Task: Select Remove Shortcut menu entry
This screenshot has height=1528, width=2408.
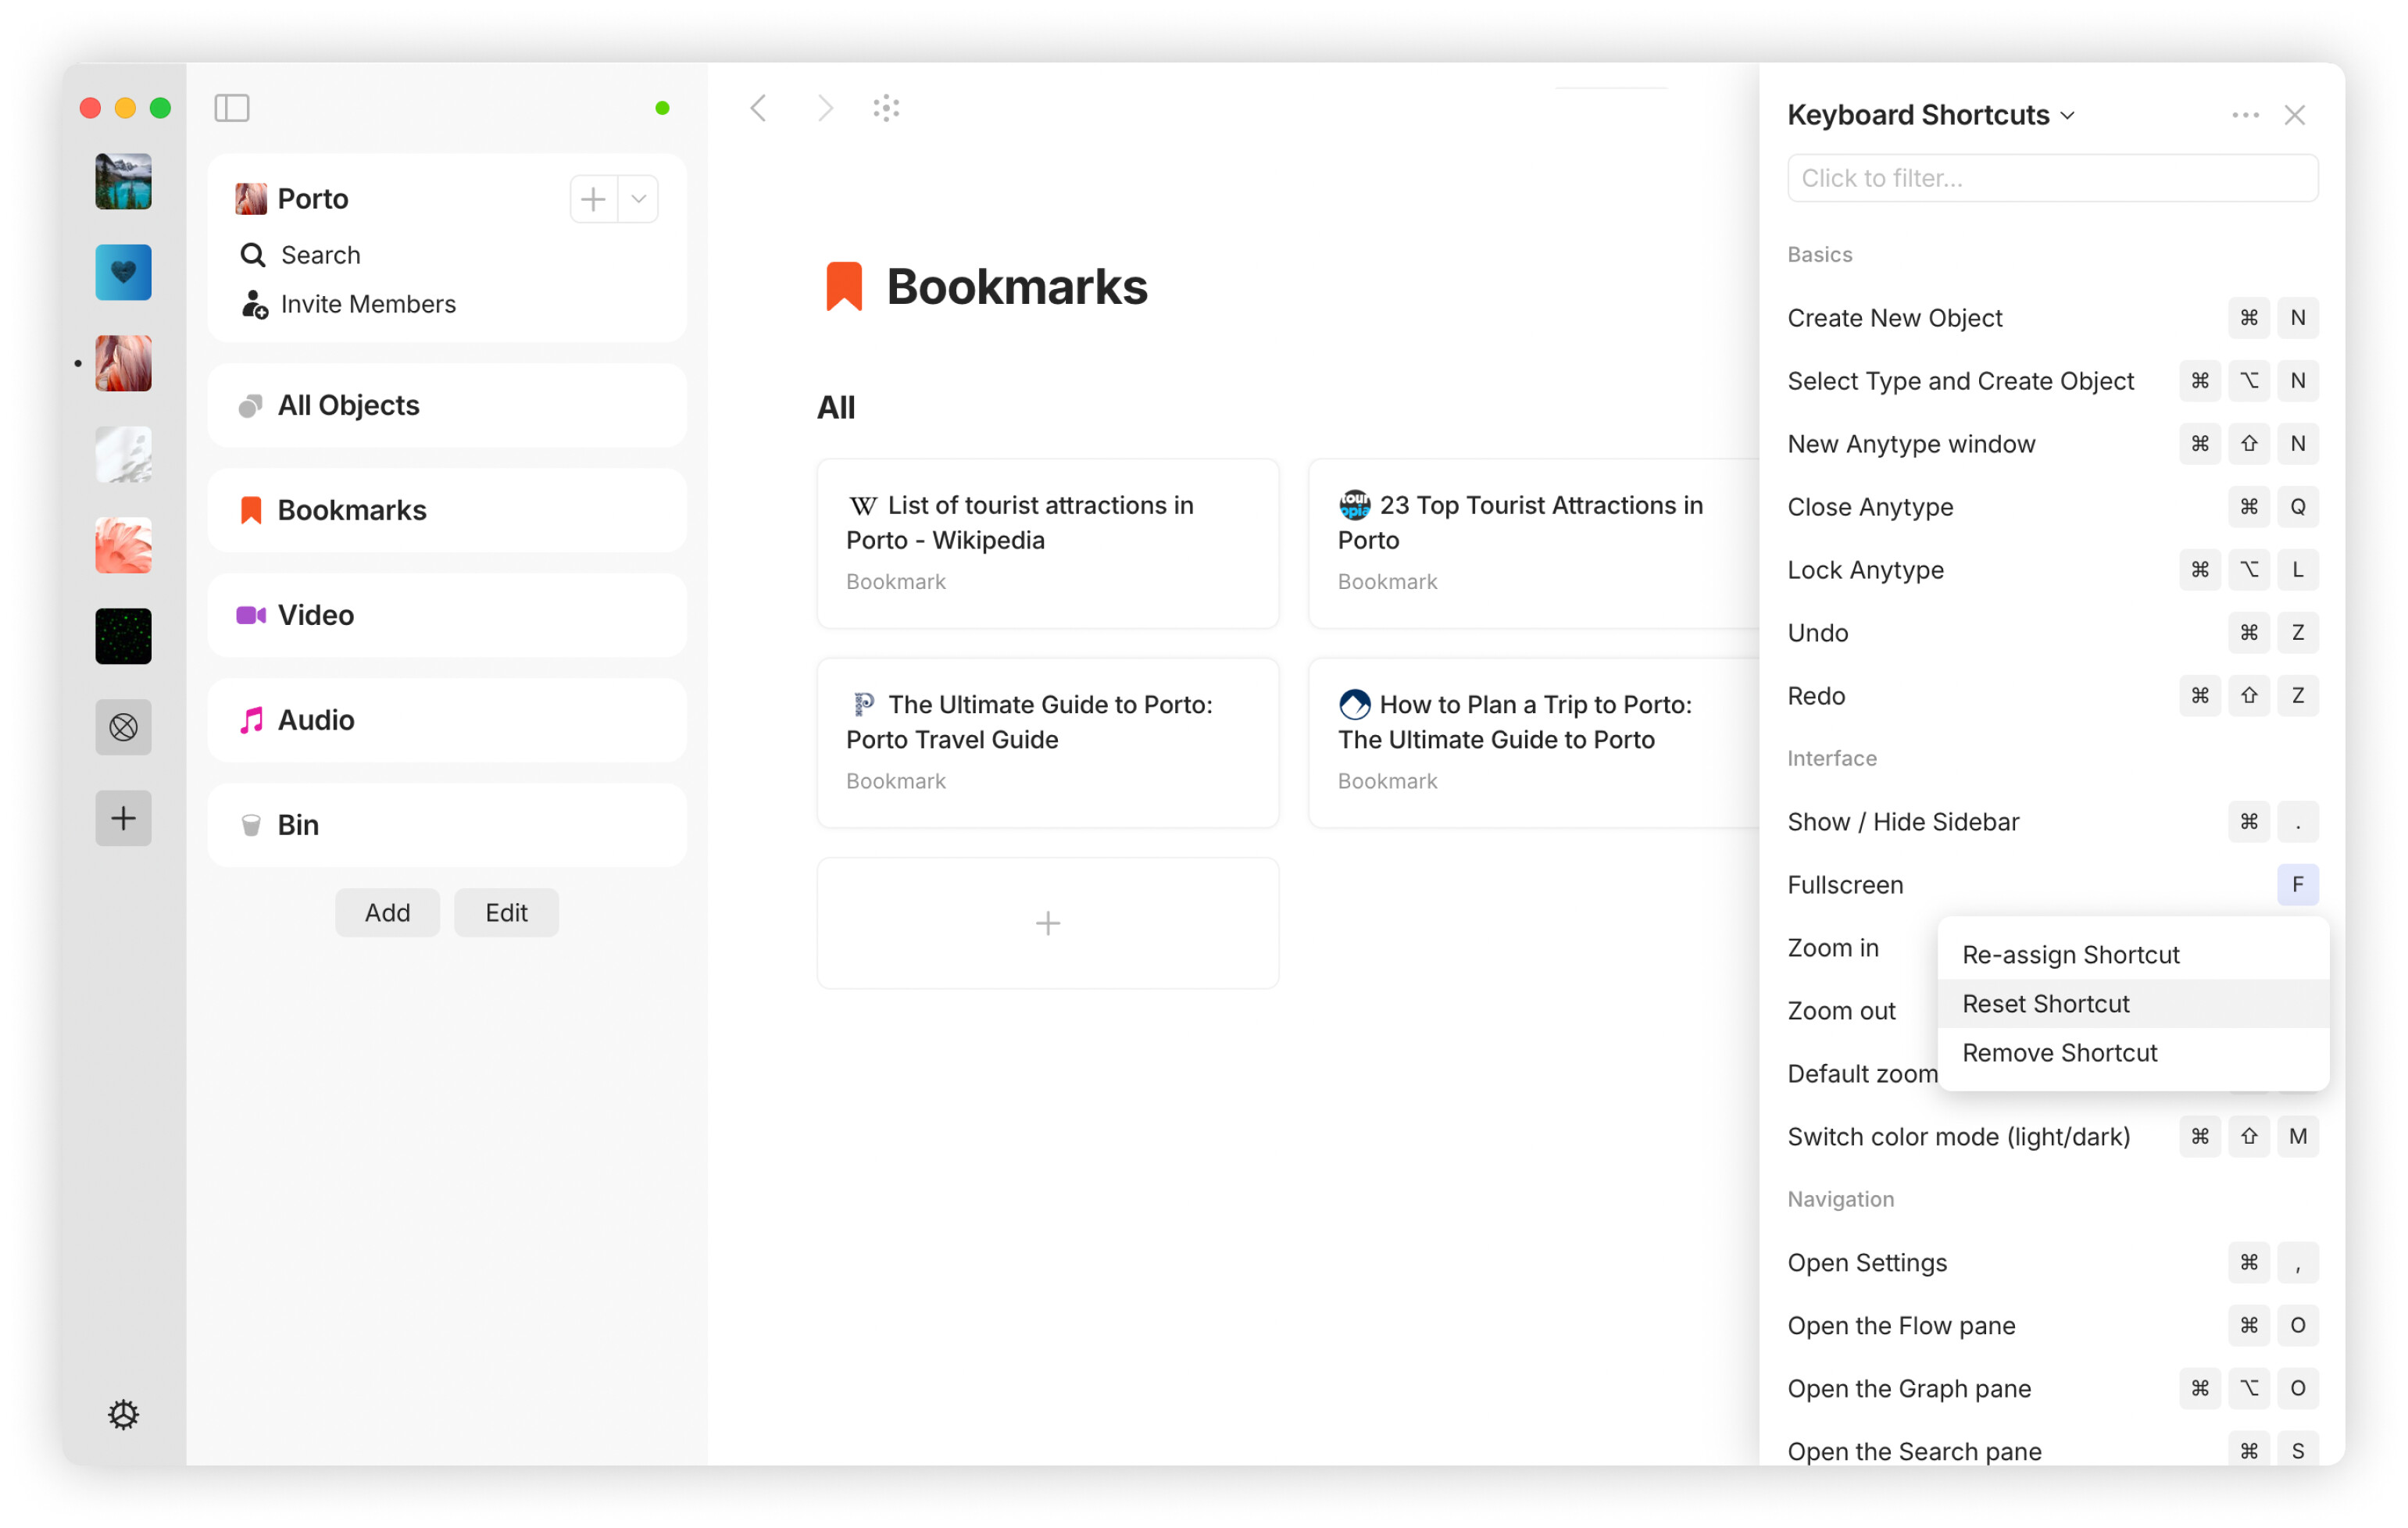Action: (x=2059, y=1052)
